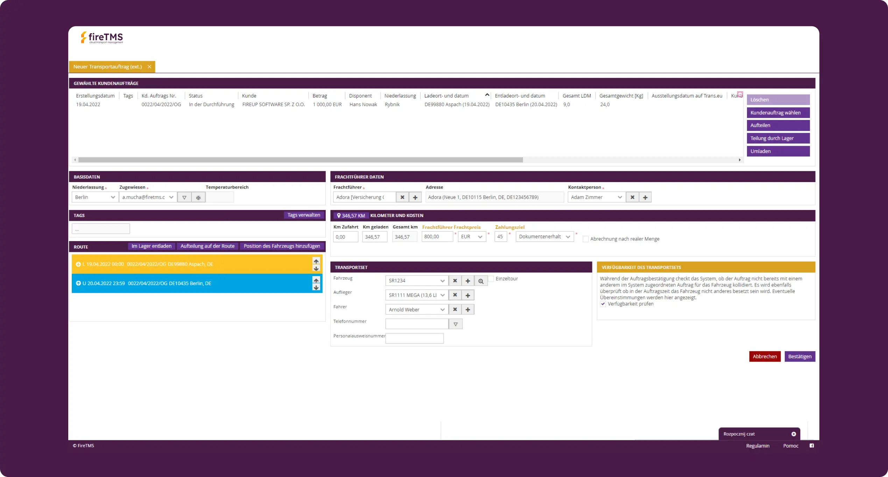Clear the Frachtführer field with X

pos(402,197)
